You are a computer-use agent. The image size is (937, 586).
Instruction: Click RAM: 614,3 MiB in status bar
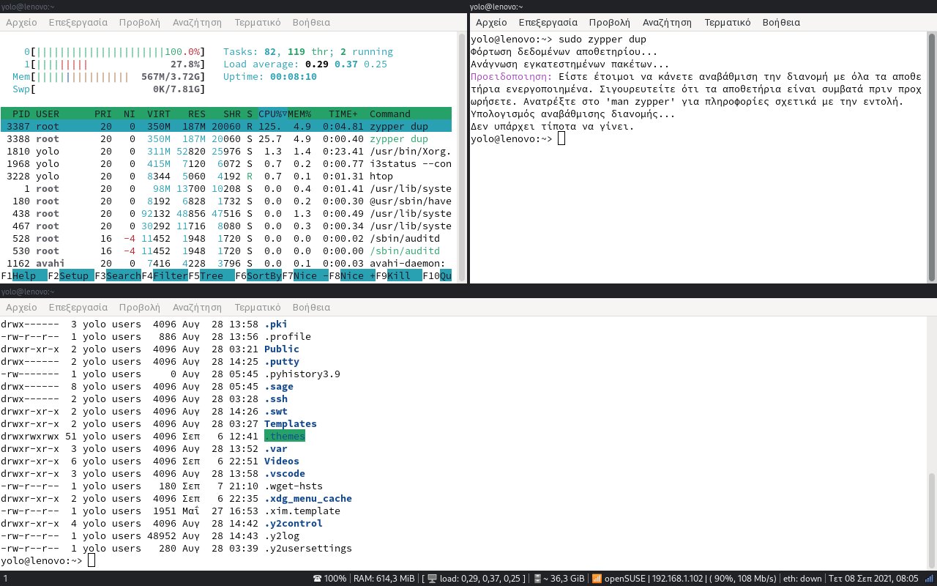tap(384, 579)
